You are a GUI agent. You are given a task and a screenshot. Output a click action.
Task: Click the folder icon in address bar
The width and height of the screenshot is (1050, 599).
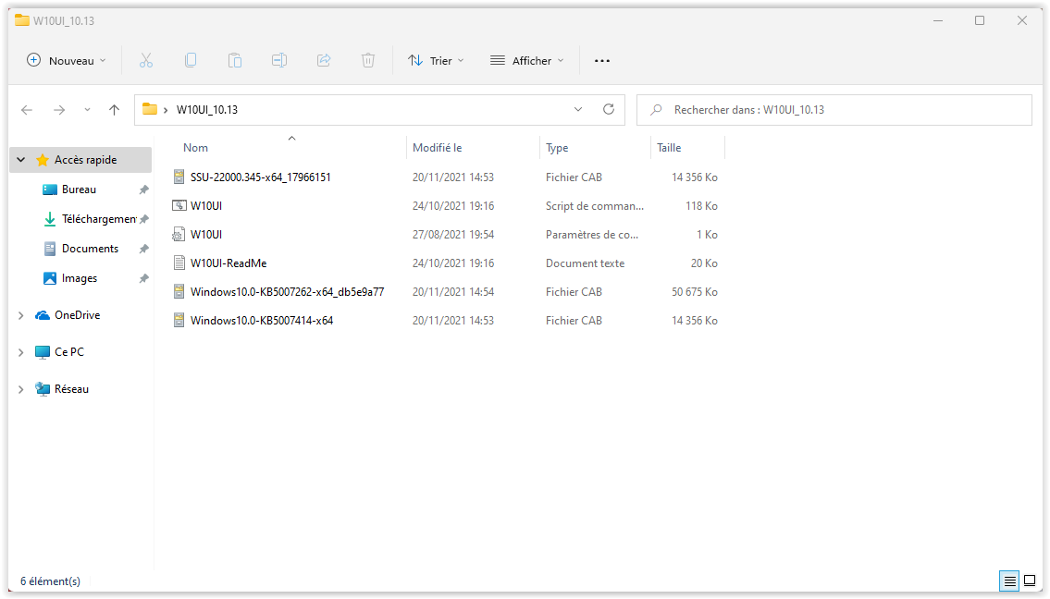click(150, 109)
